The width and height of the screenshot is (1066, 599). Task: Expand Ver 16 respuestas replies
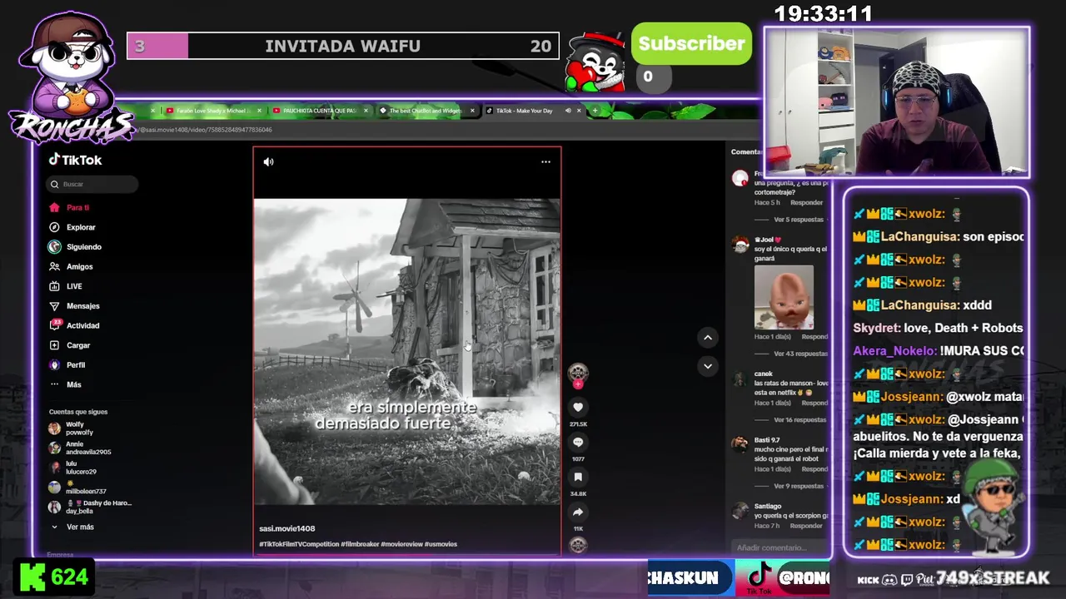pos(799,420)
